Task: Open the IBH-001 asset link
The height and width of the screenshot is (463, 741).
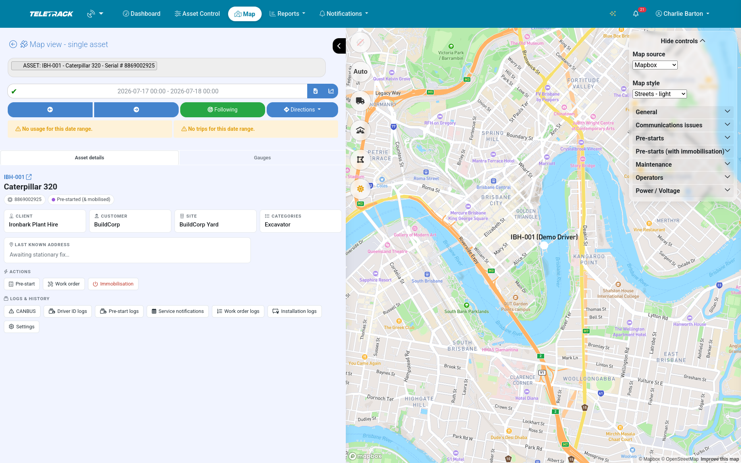Action: pos(18,177)
